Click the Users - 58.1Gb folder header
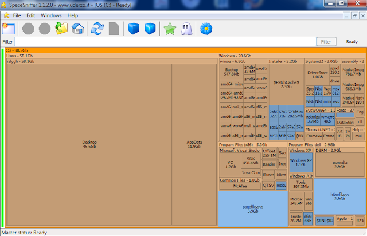The height and width of the screenshot is (236, 367). point(112,56)
